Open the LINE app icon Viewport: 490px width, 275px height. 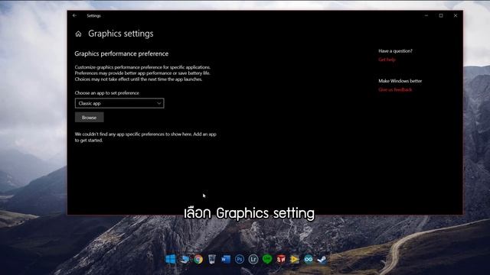pos(267,259)
